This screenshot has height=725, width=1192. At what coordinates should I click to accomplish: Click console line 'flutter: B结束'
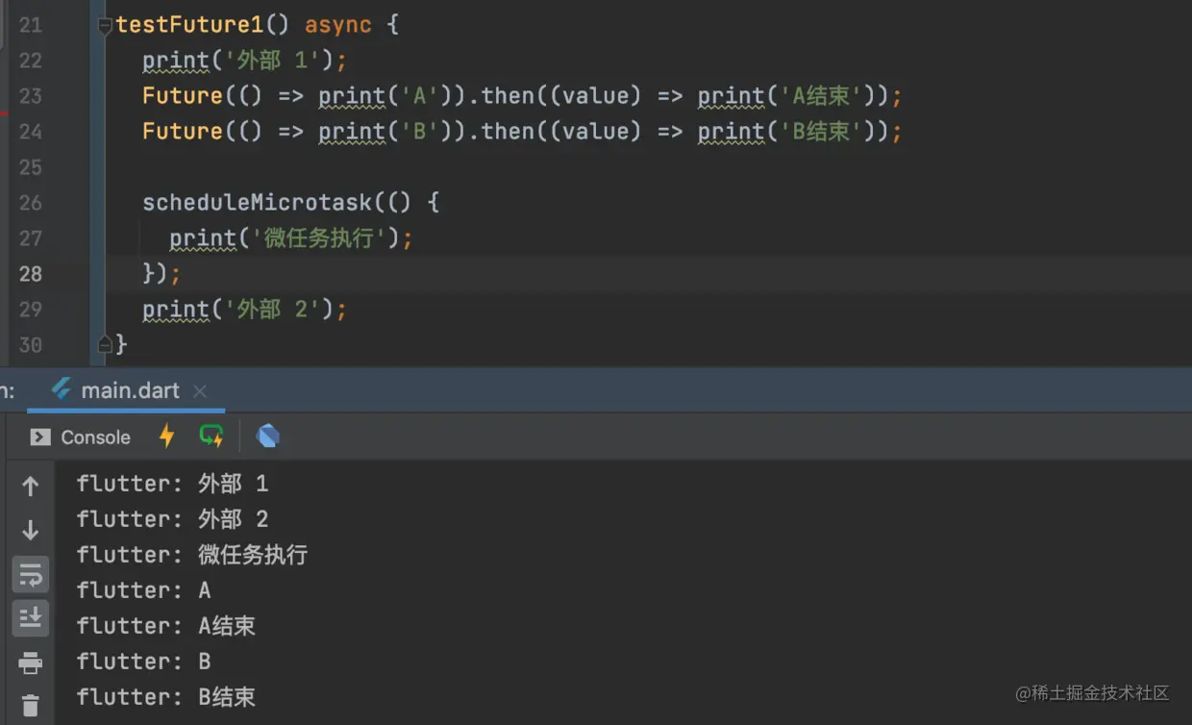(166, 697)
